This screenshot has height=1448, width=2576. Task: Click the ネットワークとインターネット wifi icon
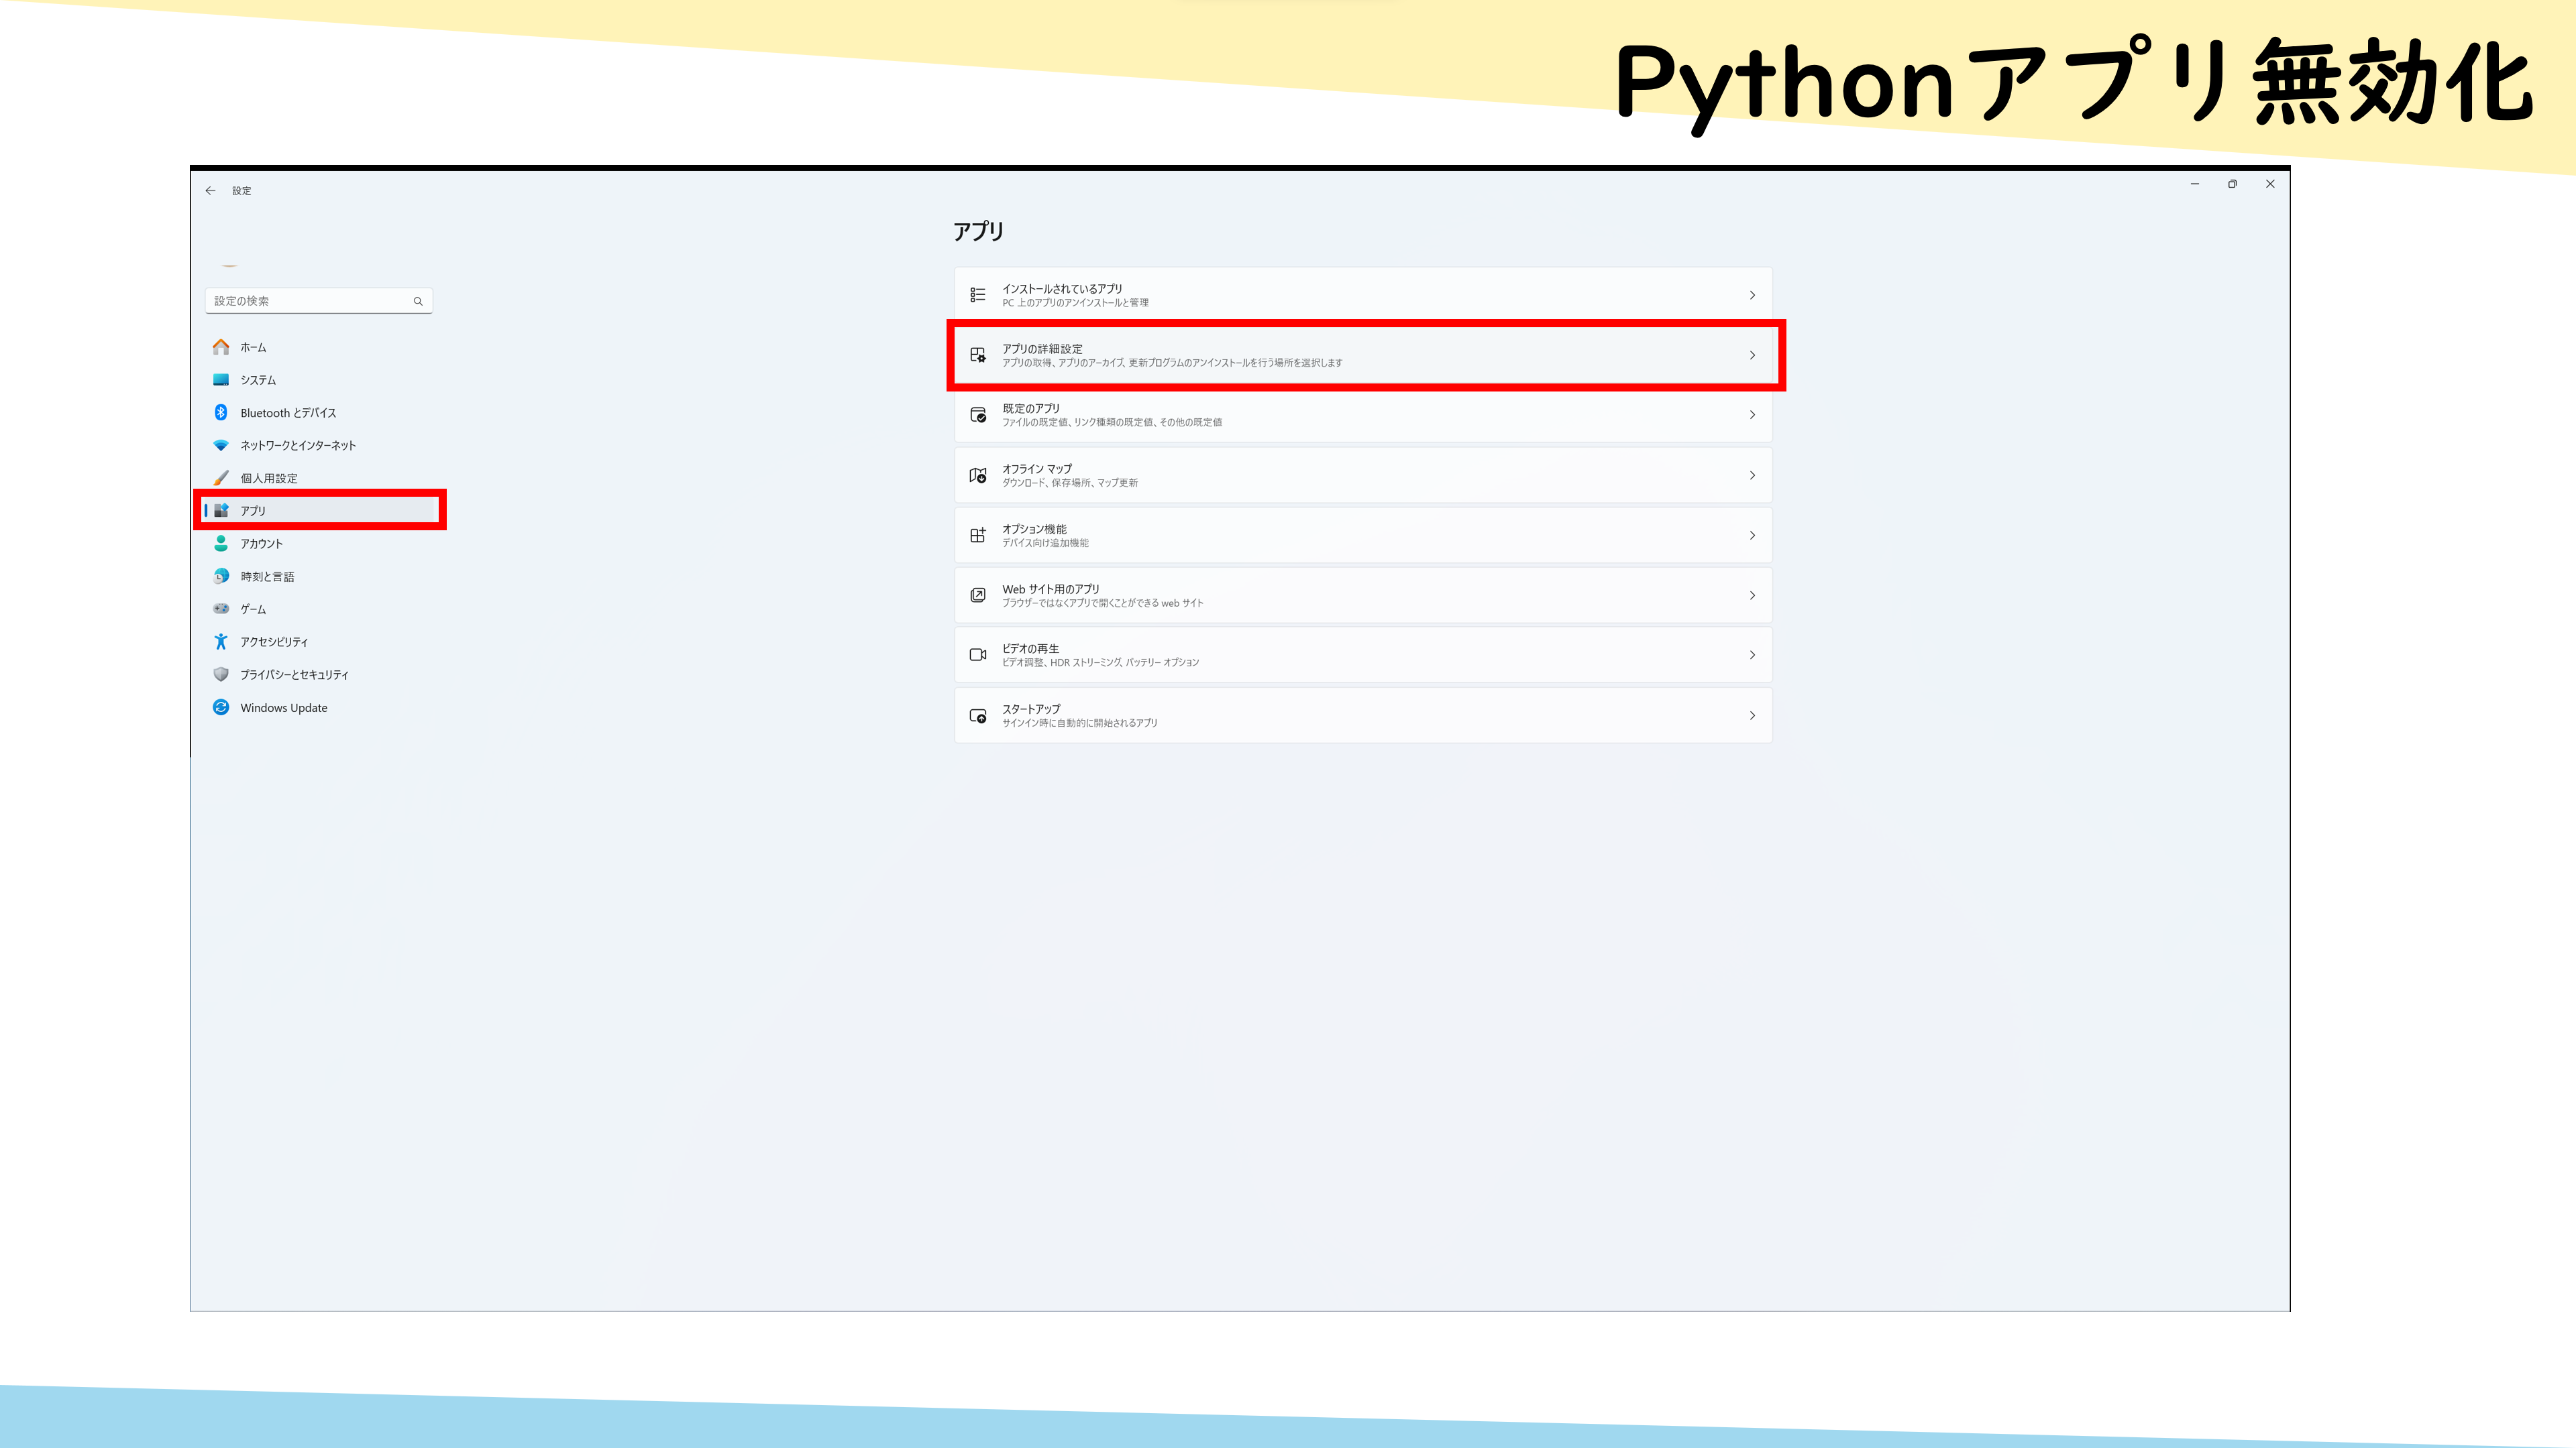[221, 446]
